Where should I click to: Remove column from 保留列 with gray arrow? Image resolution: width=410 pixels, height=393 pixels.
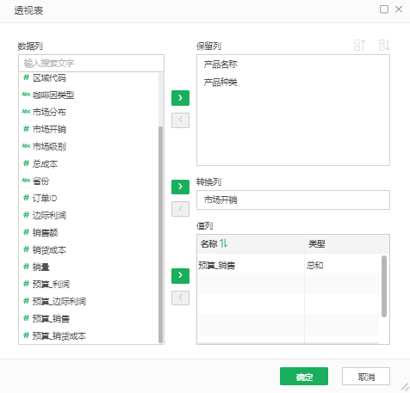[x=180, y=120]
